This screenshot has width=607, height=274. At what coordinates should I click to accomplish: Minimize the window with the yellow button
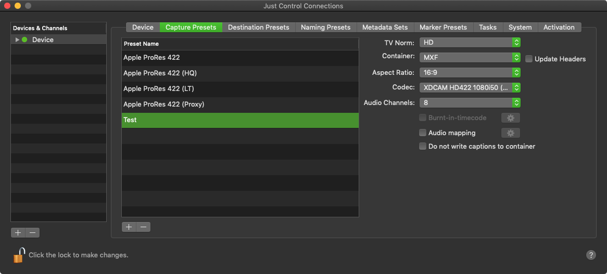[x=17, y=6]
